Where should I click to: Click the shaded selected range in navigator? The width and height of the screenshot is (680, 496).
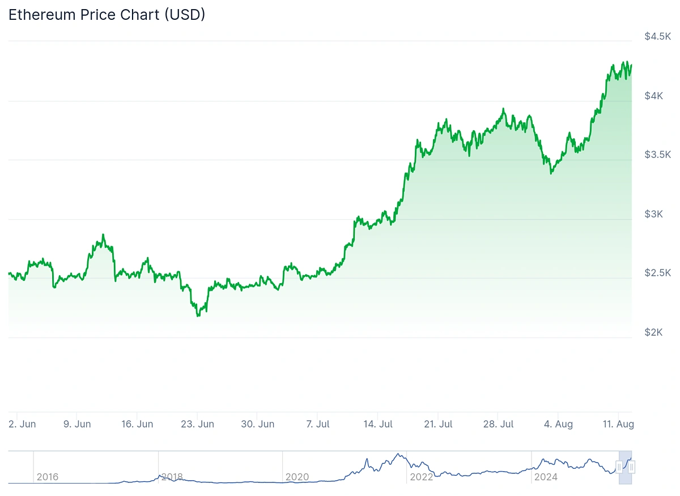point(625,474)
